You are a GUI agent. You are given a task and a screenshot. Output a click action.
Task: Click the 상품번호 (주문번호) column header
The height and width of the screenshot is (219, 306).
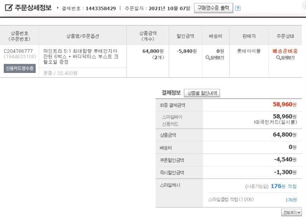click(19, 36)
